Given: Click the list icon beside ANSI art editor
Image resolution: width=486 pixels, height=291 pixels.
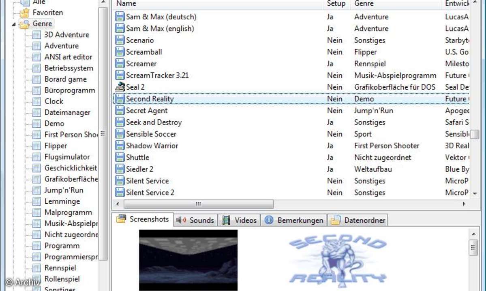Looking at the screenshot, I should [36, 57].
